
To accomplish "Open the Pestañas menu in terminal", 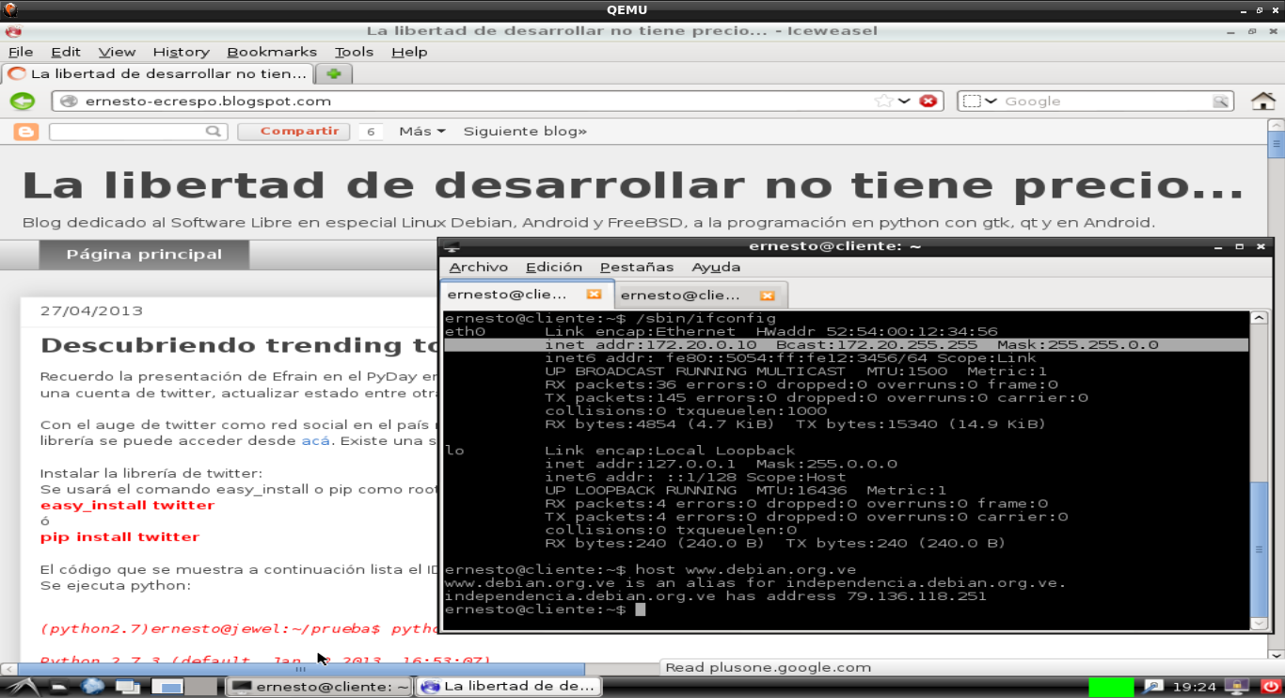I will (x=636, y=267).
